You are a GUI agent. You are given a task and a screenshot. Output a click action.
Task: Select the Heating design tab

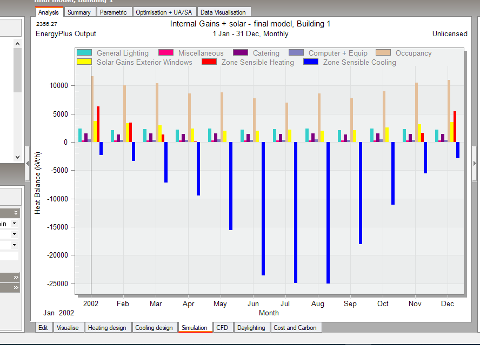(107, 328)
